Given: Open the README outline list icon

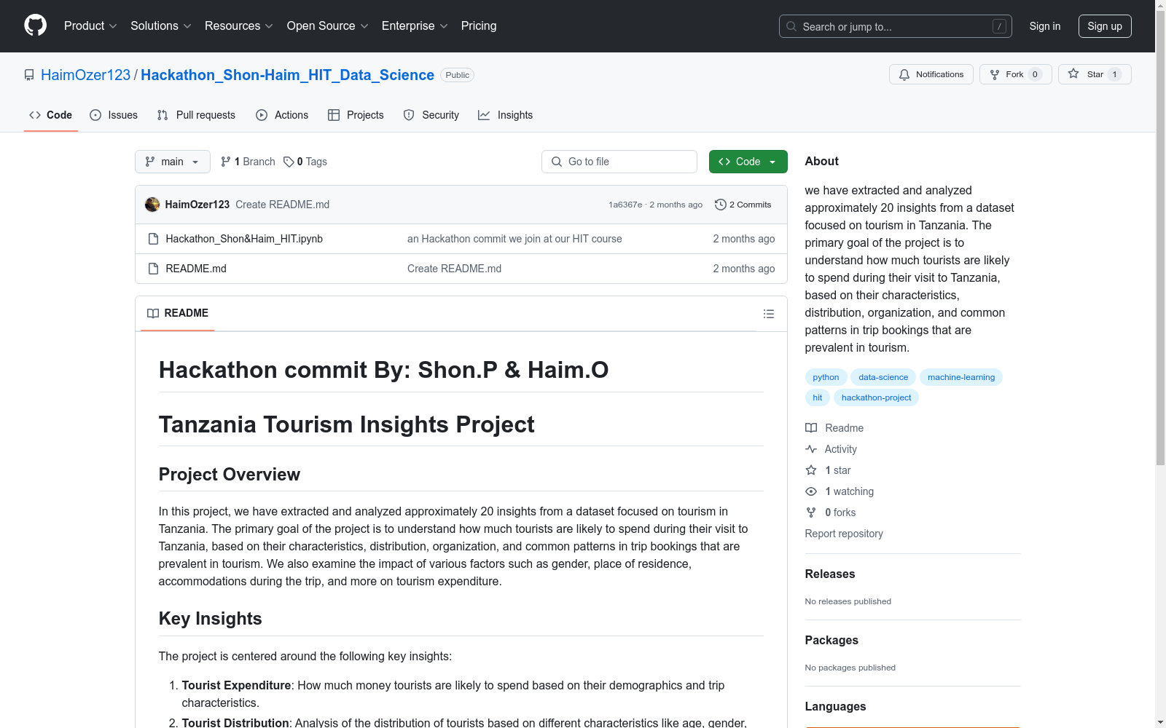Looking at the screenshot, I should 768,314.
